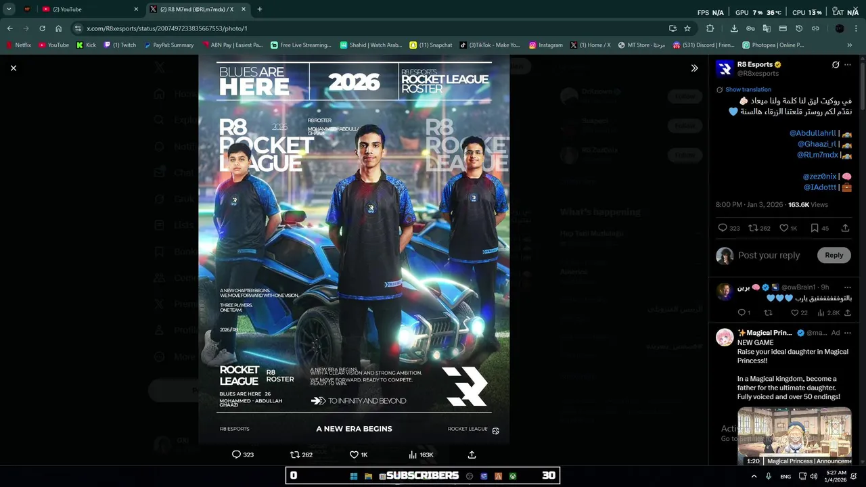The image size is (866, 487).
Task: Go back to the previous page
Action: click(9, 28)
